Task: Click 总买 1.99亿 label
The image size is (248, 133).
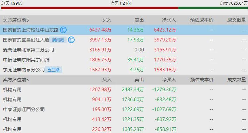Action: point(12,3)
